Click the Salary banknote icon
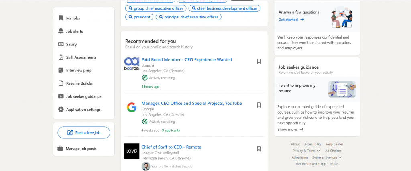This screenshot has height=171, width=411. (61, 44)
